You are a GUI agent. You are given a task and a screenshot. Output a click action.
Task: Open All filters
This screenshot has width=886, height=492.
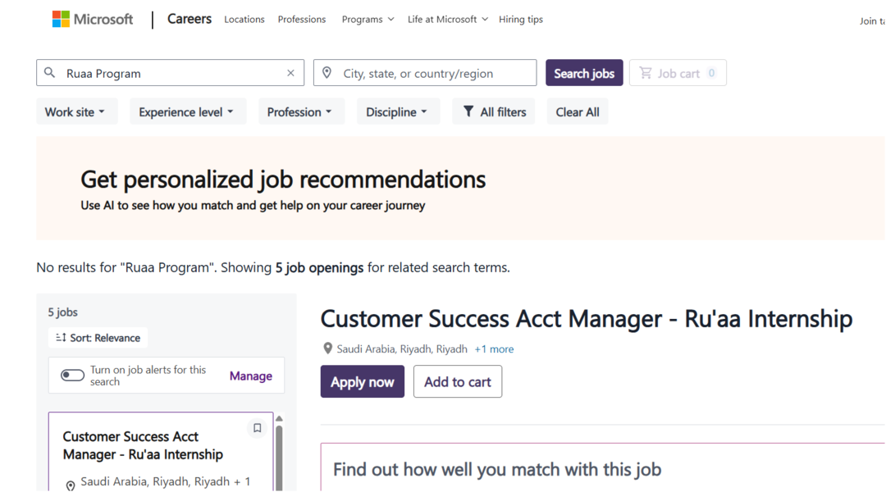click(x=493, y=112)
